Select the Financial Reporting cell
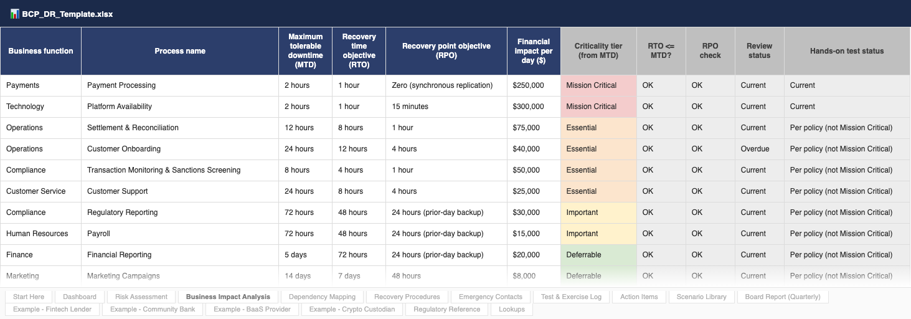 click(180, 255)
